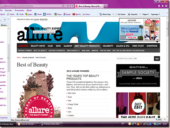Click the page vertical scrollbar thumb
This screenshot has height=128, width=170.
tap(167, 29)
